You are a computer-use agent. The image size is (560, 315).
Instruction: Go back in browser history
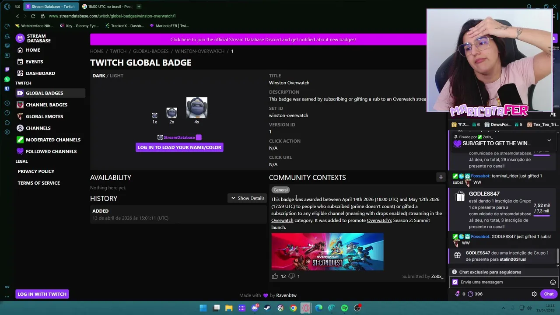tap(17, 16)
